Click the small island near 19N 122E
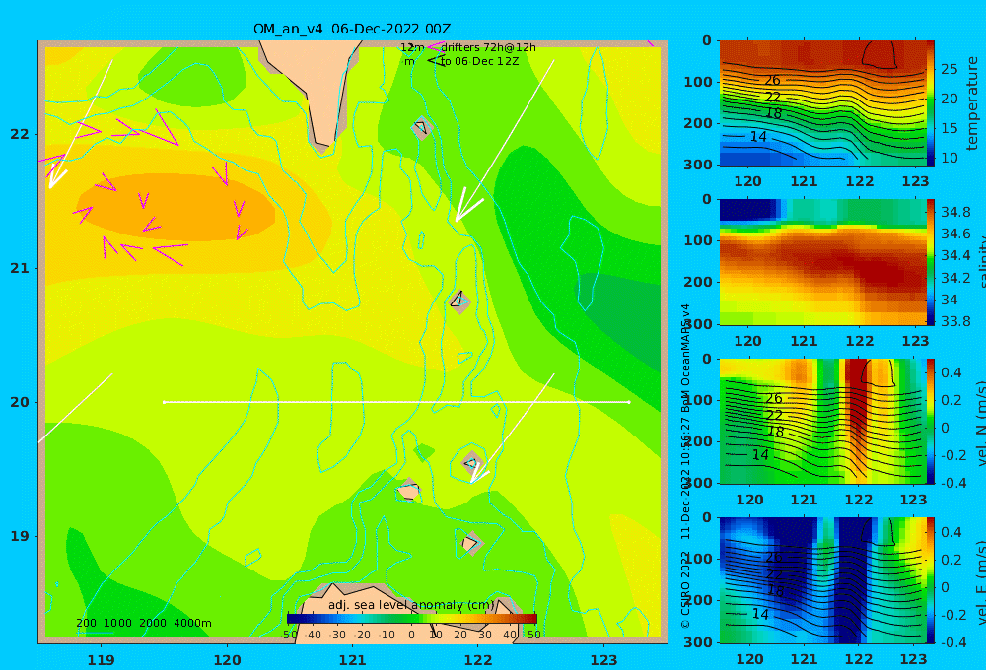Screen dimensions: 986x670 (x=470, y=543)
